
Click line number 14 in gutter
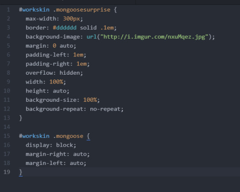point(7,127)
